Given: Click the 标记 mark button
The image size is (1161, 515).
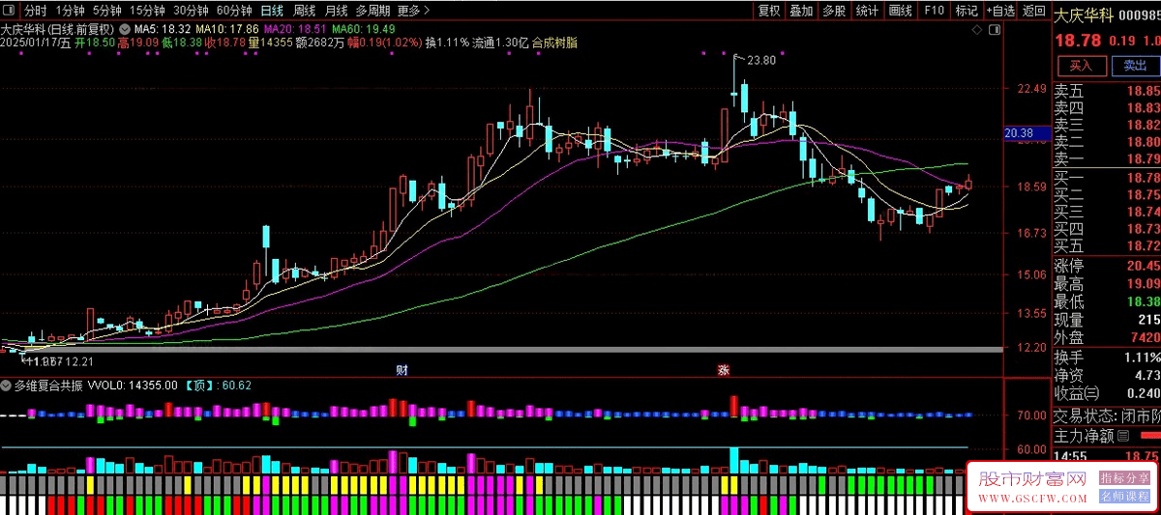Looking at the screenshot, I should tap(967, 11).
